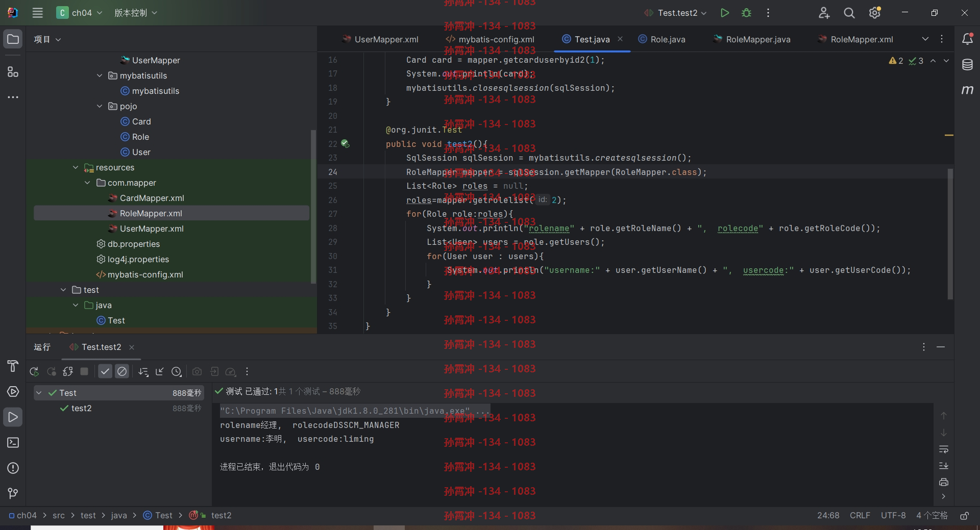980x530 pixels.
Task: Open IDE settings gear
Action: (x=875, y=13)
